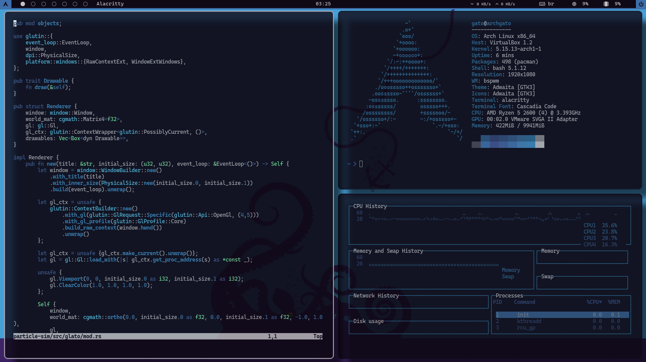Switch to the seventh workspace dot
Viewport: 646px width, 362px height.
[85, 4]
